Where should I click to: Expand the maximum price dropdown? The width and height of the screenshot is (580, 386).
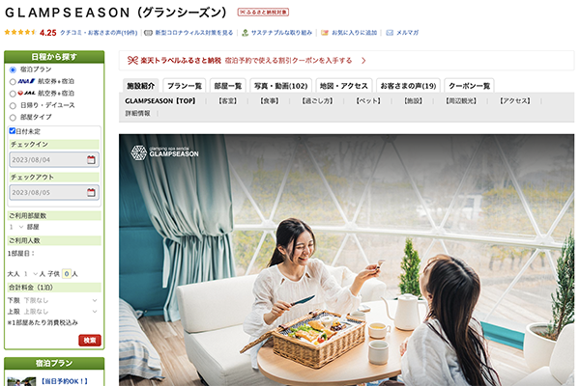[x=61, y=312]
